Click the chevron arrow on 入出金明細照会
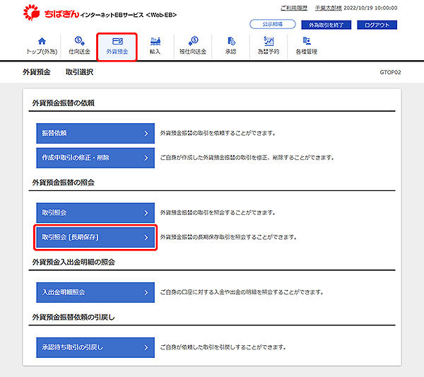 [x=146, y=293]
